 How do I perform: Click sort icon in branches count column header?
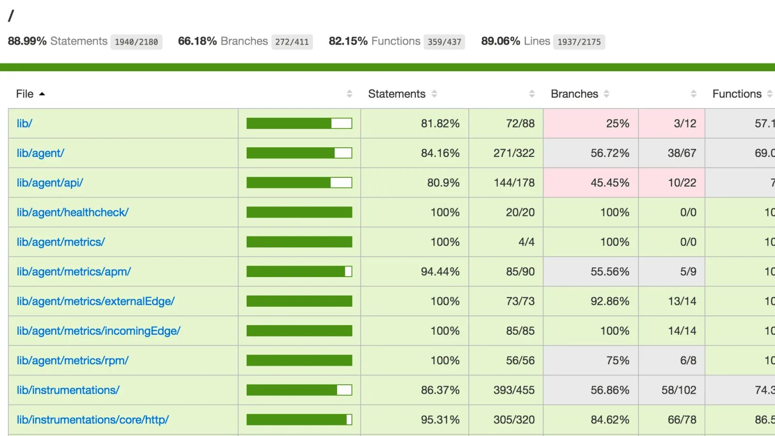coord(694,94)
